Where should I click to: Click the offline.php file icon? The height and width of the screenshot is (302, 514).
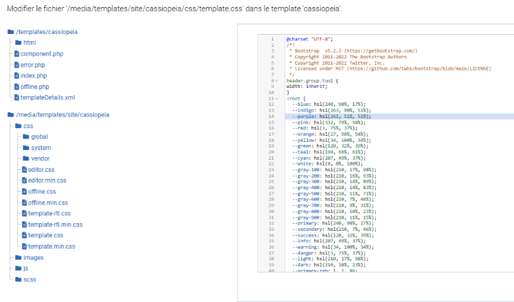click(x=17, y=87)
